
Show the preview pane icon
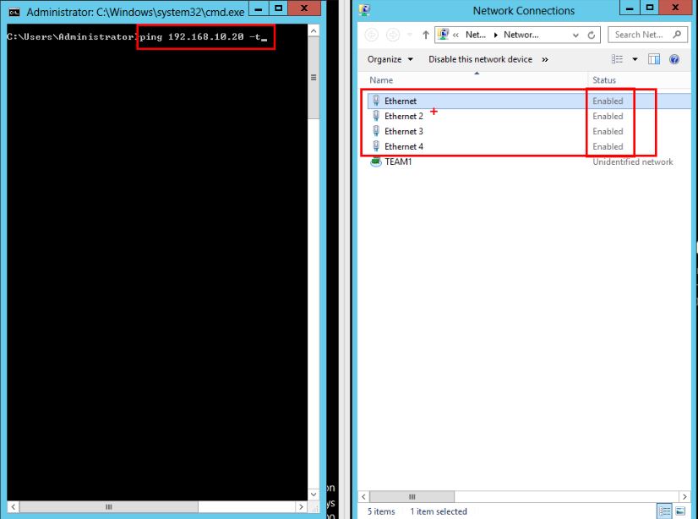click(x=654, y=59)
